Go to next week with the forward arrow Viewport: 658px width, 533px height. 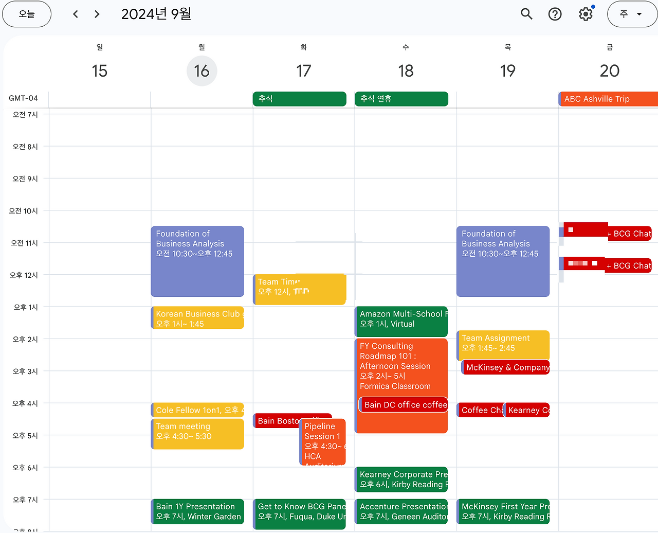pyautogui.click(x=97, y=14)
